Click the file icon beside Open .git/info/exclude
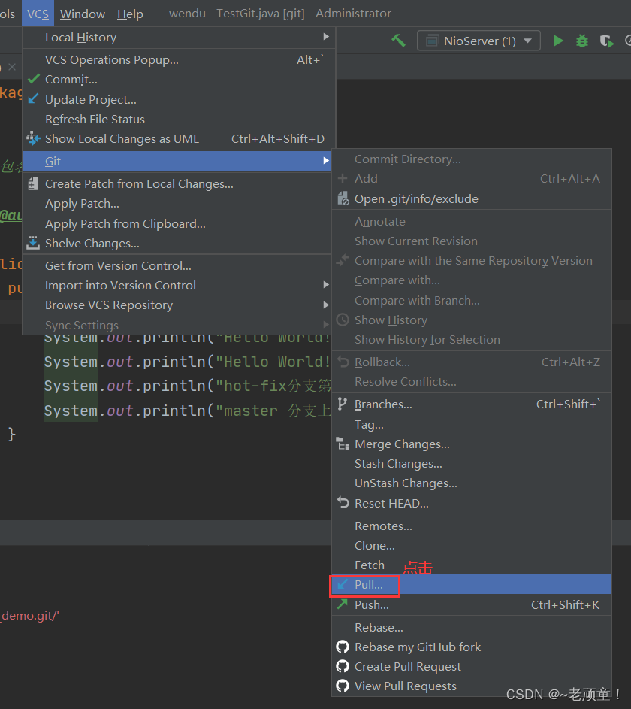Viewport: 631px width, 709px height. [343, 198]
